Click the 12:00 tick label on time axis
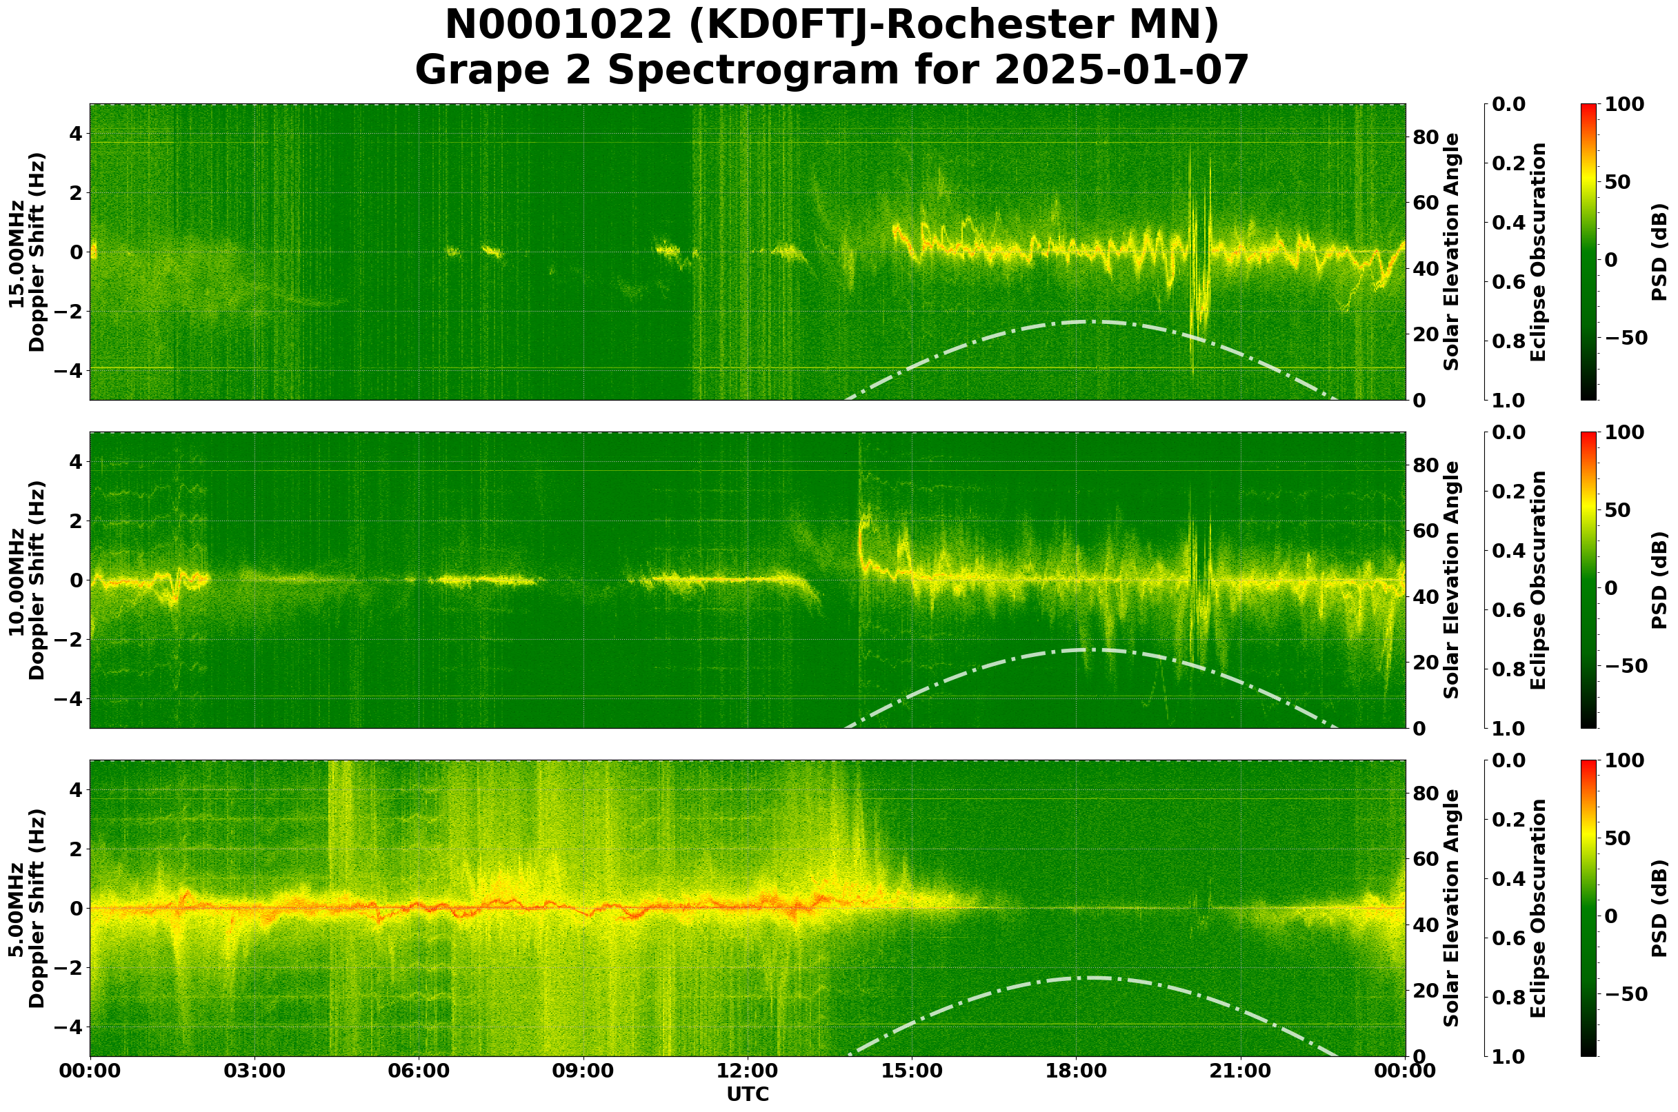Screen dimensions: 1678x1112 747,1071
